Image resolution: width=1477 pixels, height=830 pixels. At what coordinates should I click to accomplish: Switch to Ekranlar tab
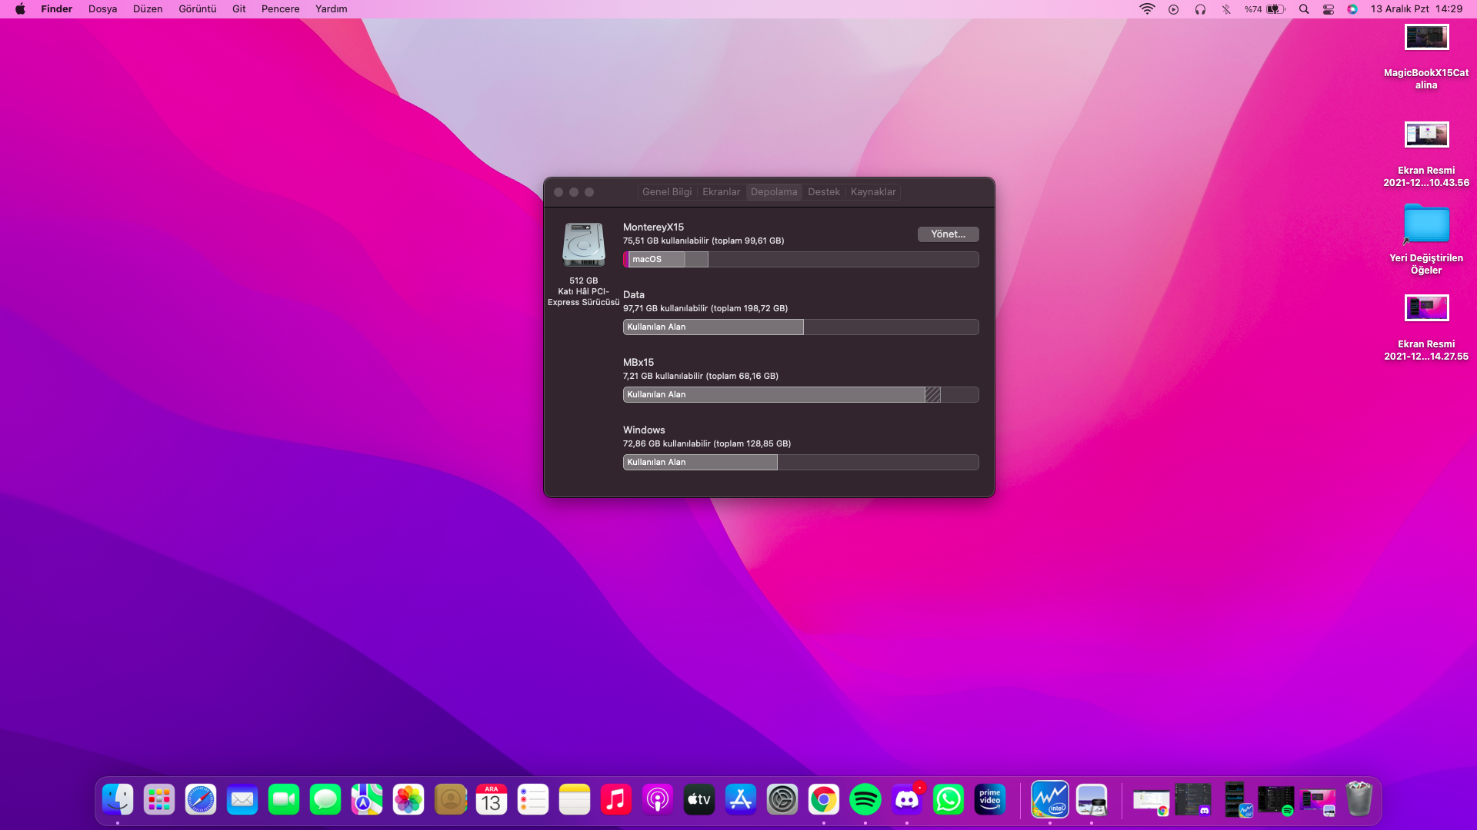pyautogui.click(x=721, y=192)
